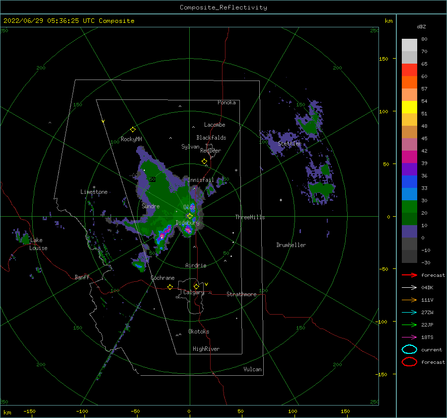Click the Okotoks label

[199, 332]
